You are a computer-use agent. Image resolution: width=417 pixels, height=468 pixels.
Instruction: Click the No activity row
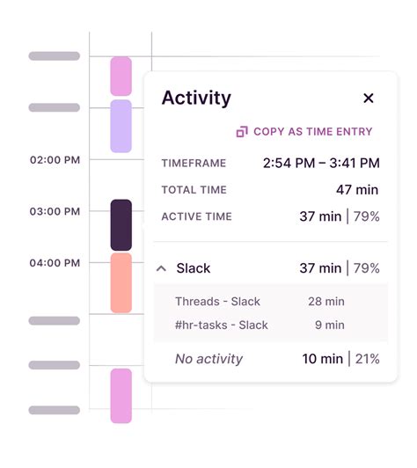271,359
